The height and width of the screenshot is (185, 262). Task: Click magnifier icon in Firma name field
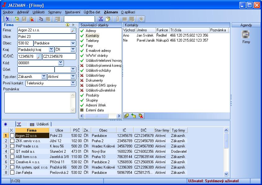coord(73,30)
